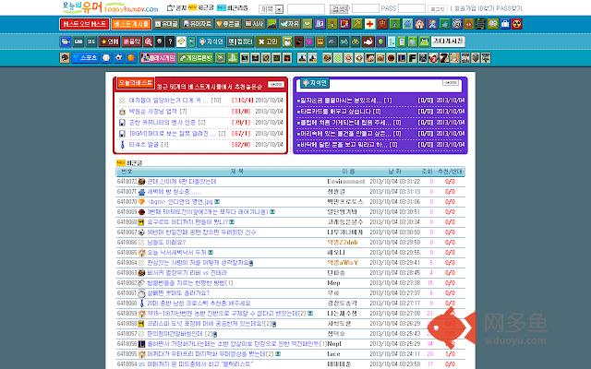Click the magnifier icon beside 음악
The height and width of the screenshot is (369, 591).
click(148, 42)
